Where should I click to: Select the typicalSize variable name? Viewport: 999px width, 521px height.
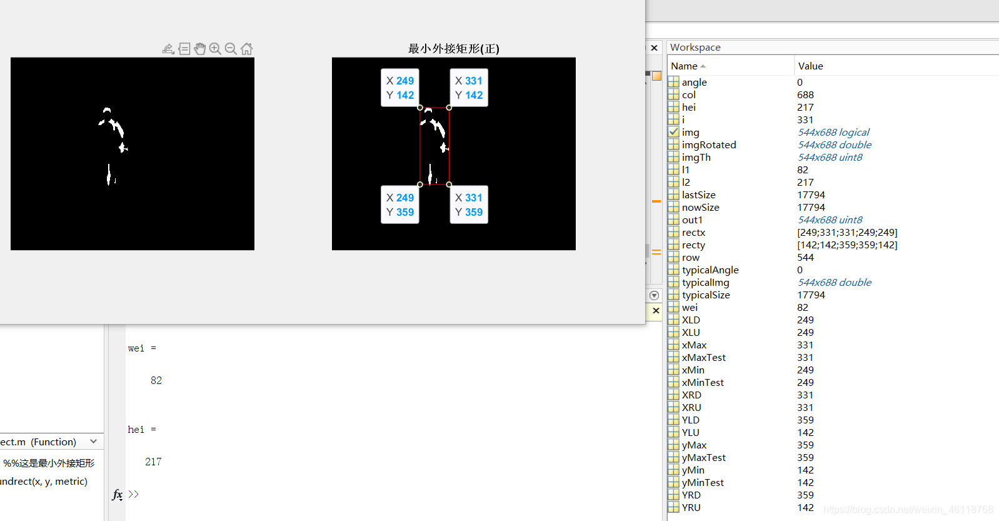(706, 295)
